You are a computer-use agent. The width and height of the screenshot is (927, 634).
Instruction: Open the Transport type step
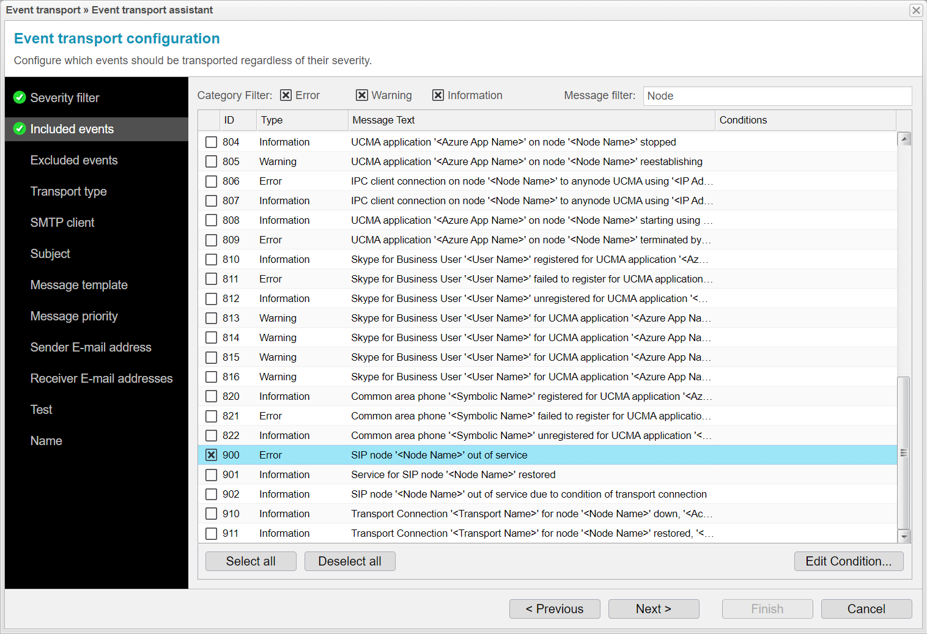[x=68, y=191]
